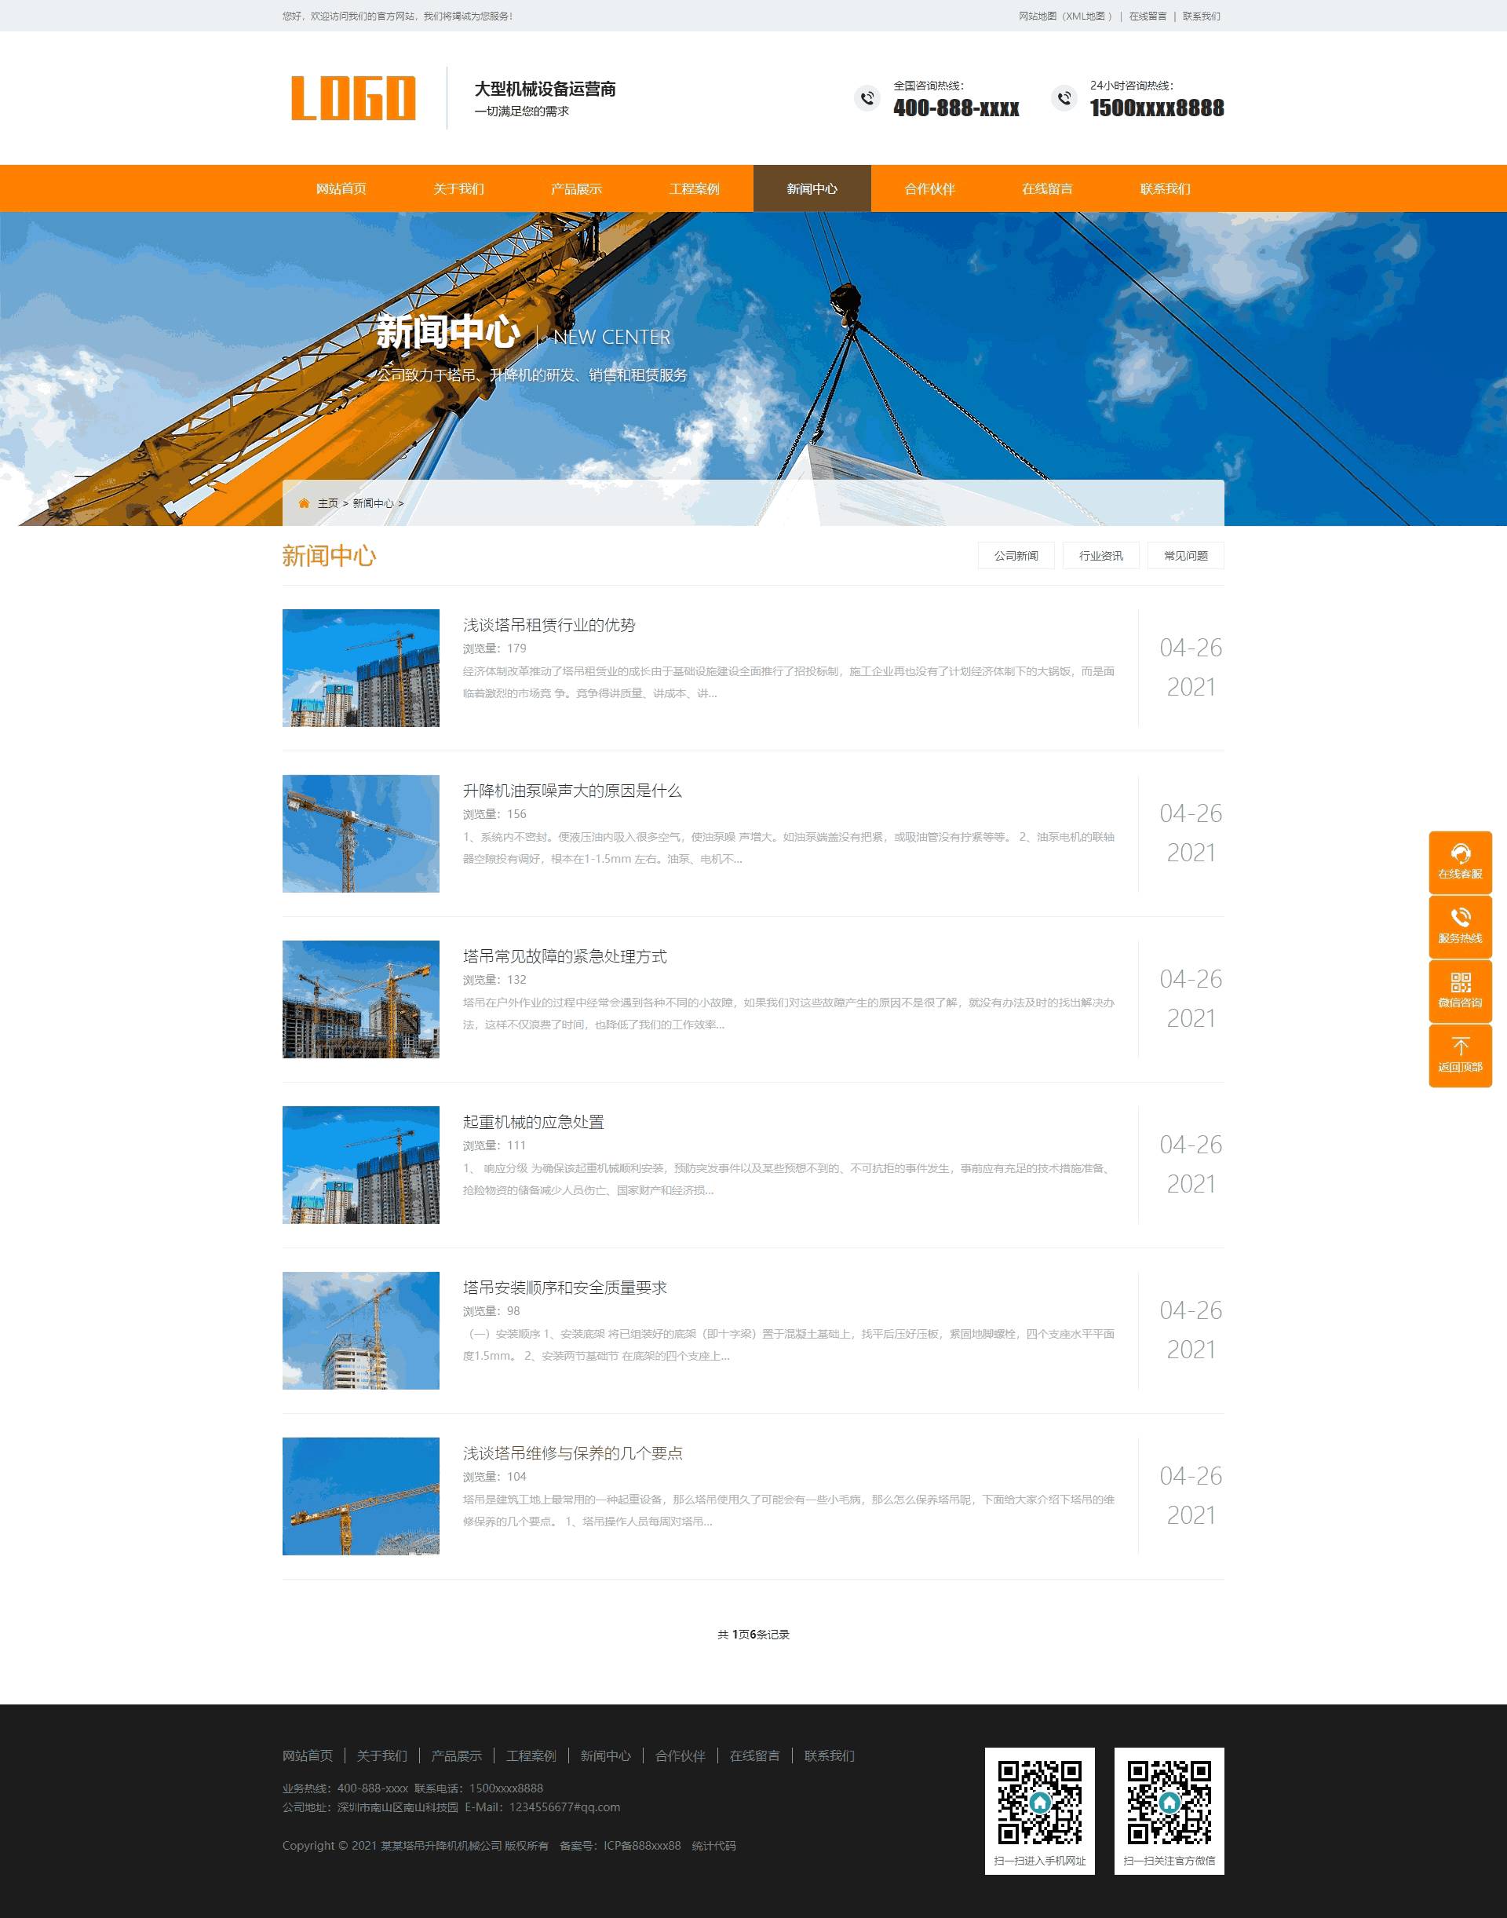Select 行业资讯 category tab
Screen dimensions: 1507x1918
[1100, 556]
